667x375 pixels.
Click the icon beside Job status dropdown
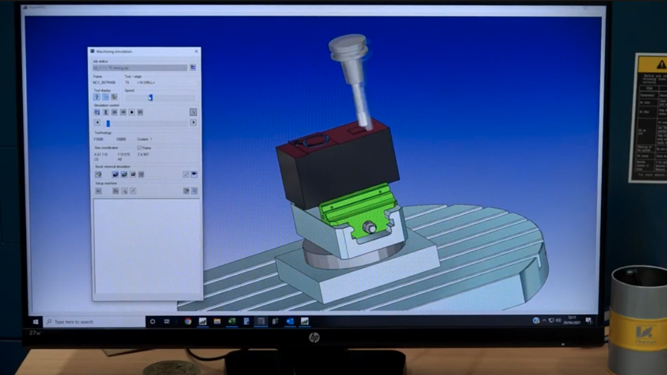[193, 68]
